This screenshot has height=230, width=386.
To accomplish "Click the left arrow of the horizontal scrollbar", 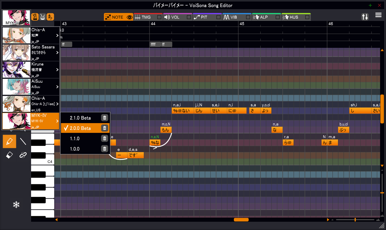I will pos(56,220).
